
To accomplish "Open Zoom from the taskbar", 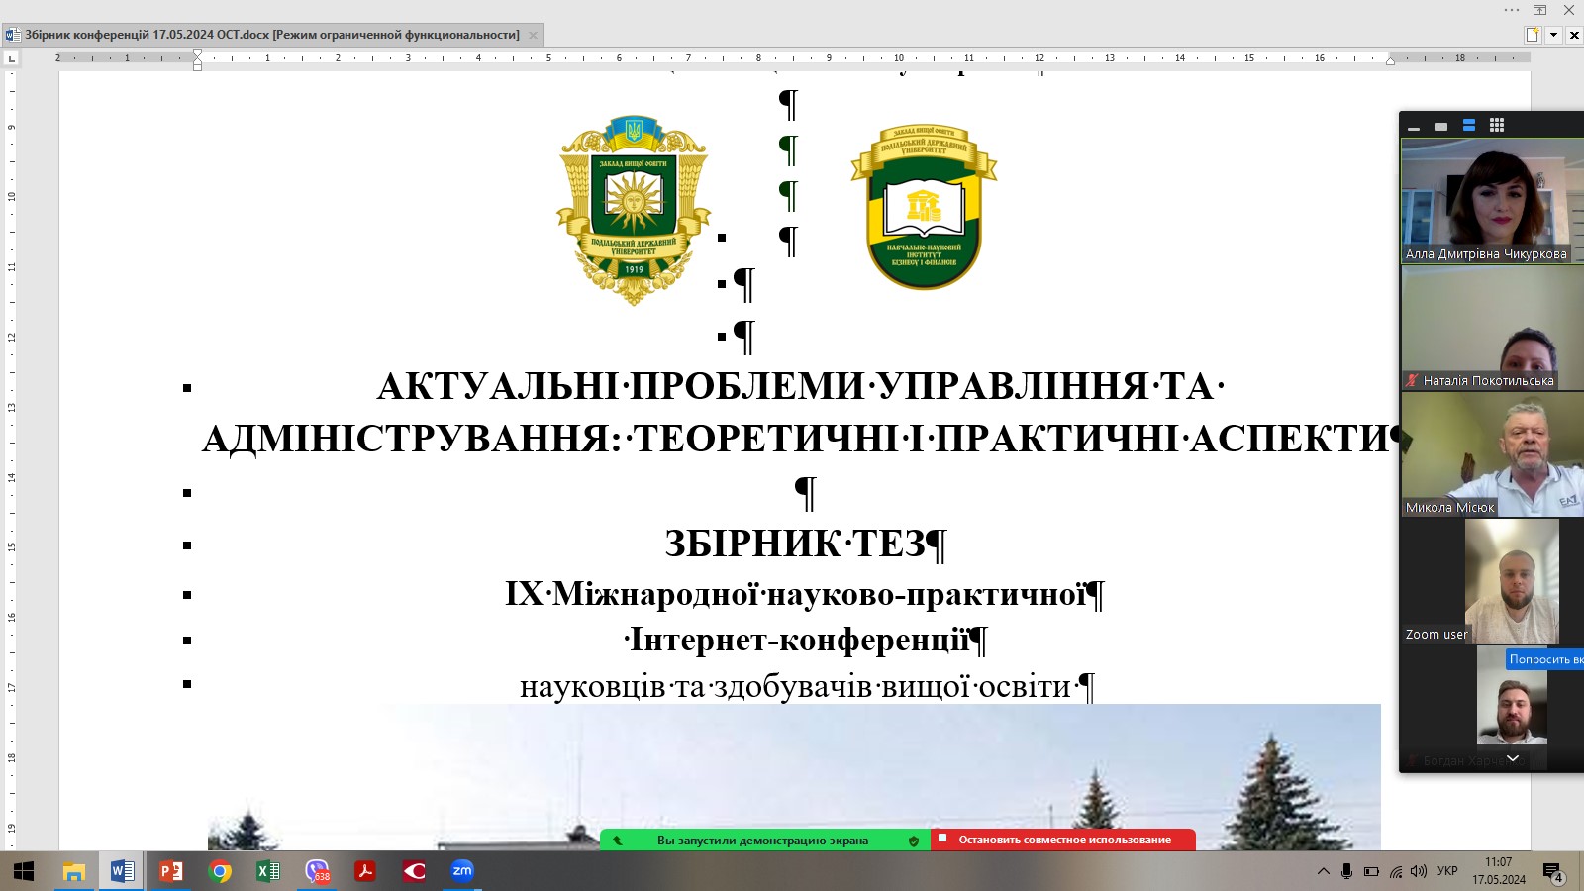I will 462,871.
